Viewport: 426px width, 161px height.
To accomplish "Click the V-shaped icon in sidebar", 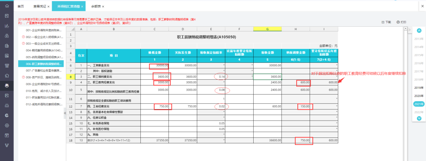I will tap(7, 145).
